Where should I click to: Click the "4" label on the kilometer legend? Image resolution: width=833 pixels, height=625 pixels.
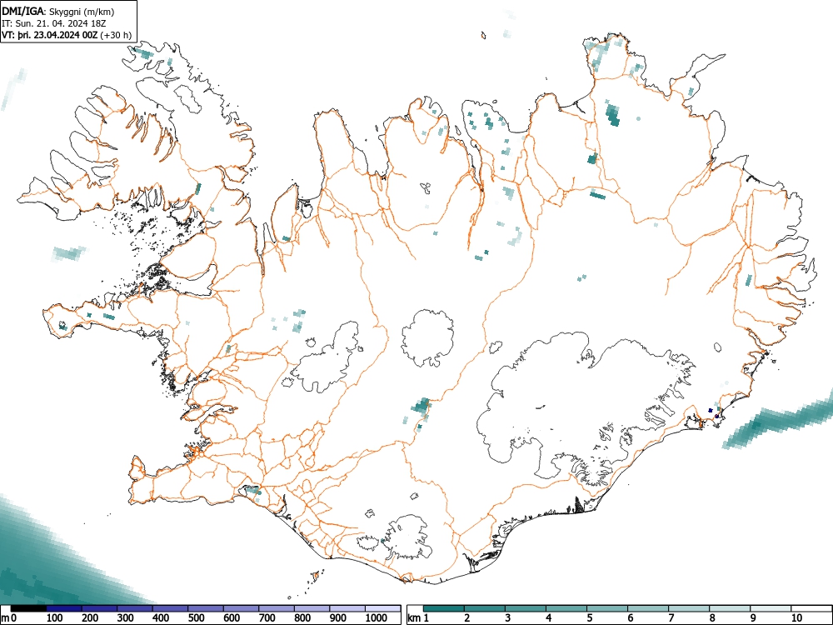tap(549, 618)
